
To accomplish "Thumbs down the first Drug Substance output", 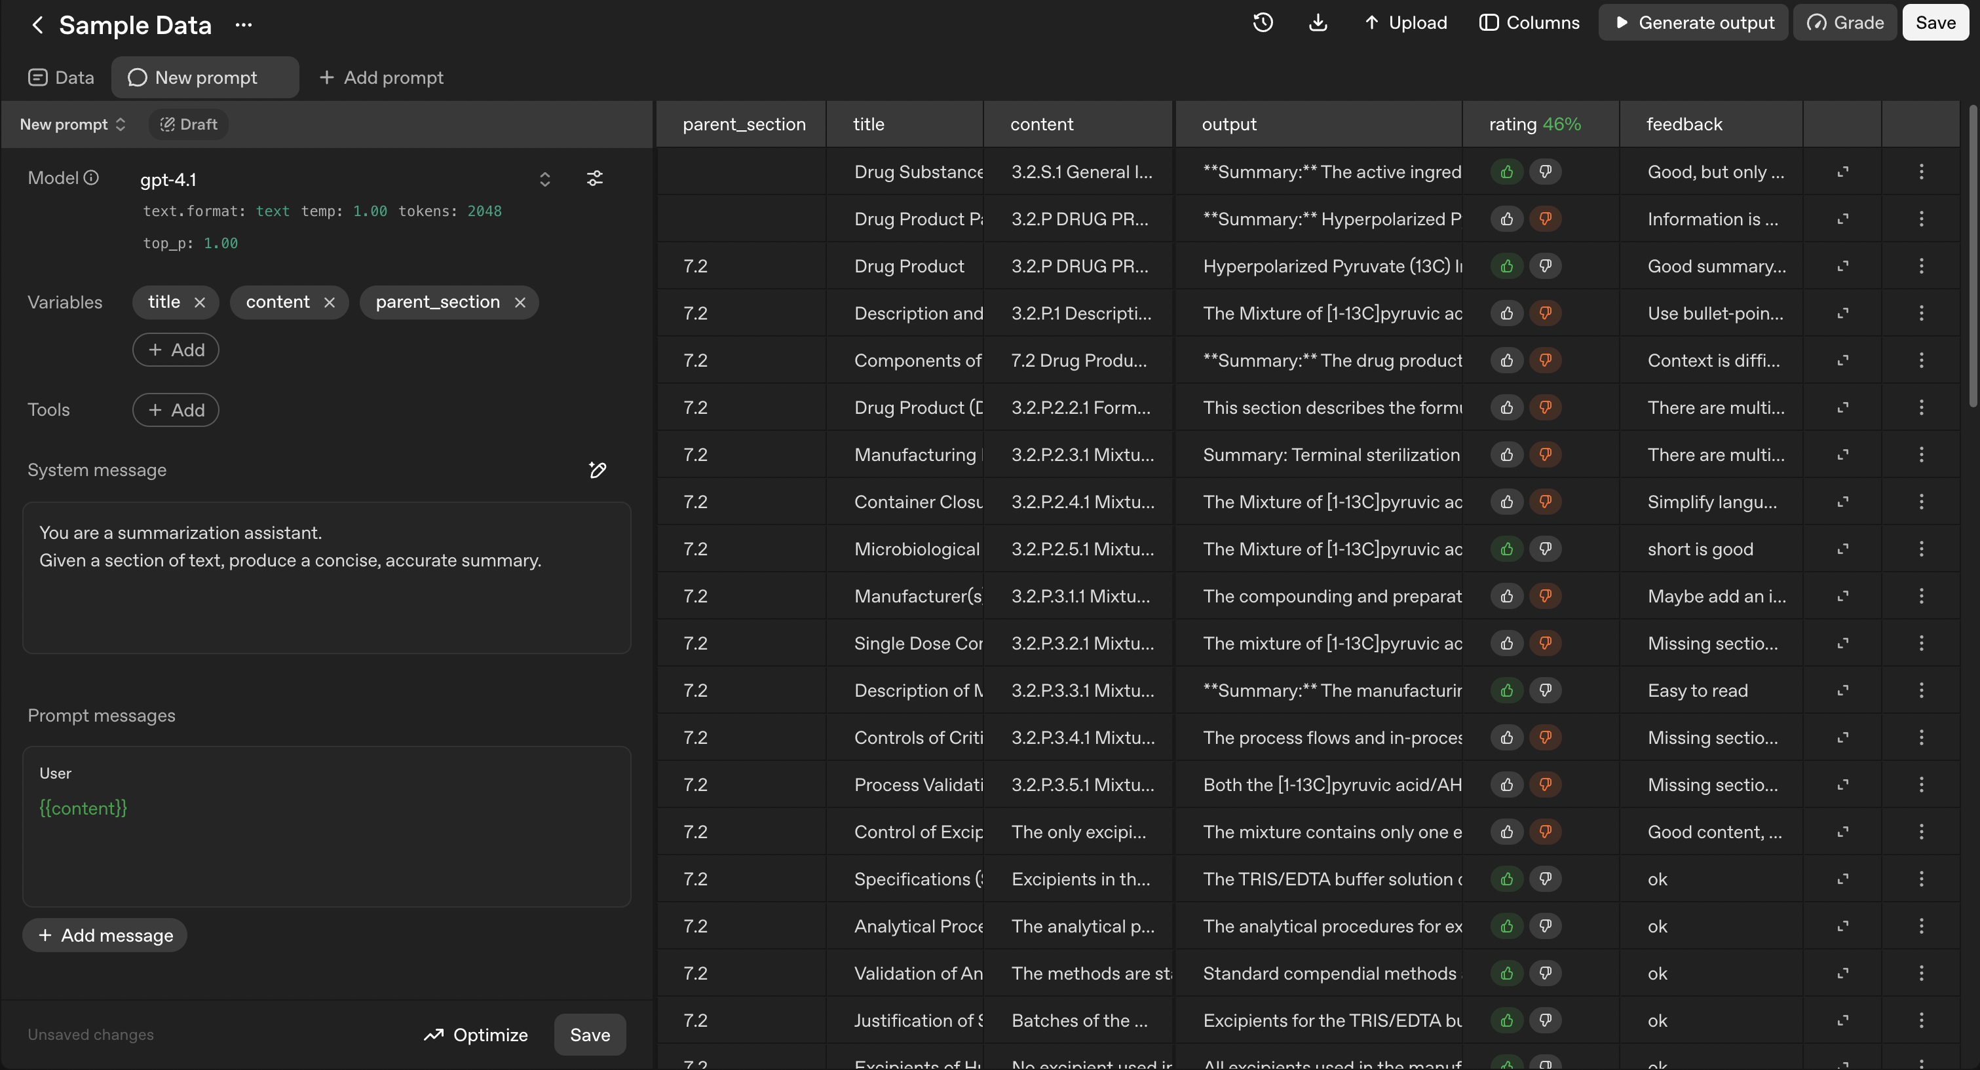I will tap(1546, 172).
